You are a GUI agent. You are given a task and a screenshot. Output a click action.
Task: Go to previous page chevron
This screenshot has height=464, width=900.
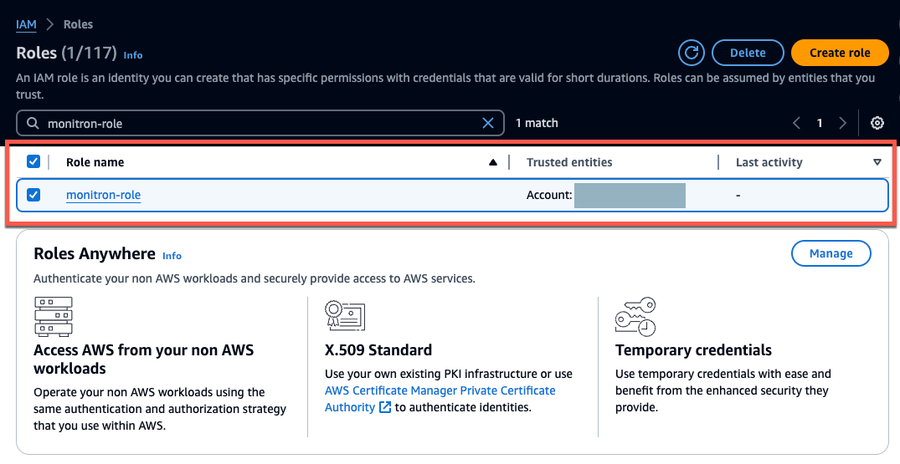tap(797, 123)
